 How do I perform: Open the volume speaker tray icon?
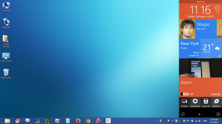tap(199, 121)
